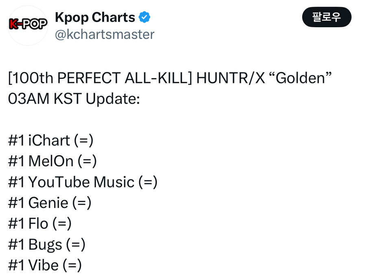The image size is (366, 280).
Task: Click the #1 YouTube Music line
Action: point(83,182)
